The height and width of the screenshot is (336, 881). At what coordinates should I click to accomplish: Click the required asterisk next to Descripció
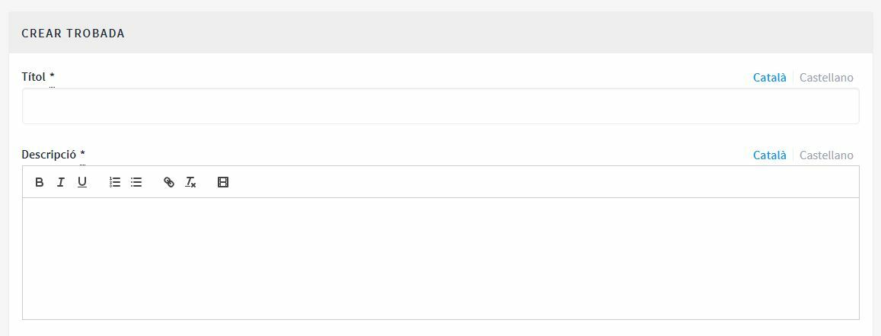point(83,155)
